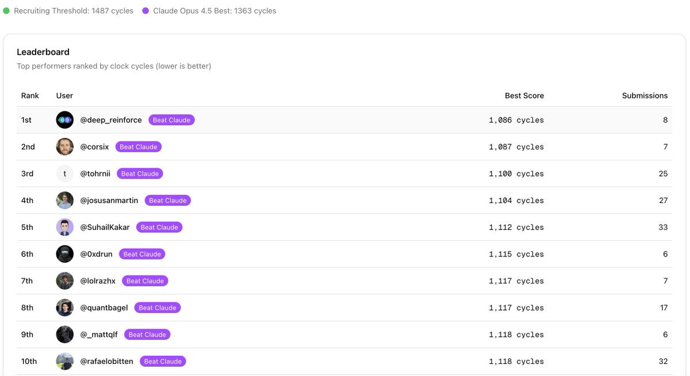Select Beat Claude badge beside @tohrnii
The image size is (690, 376).
coord(140,174)
